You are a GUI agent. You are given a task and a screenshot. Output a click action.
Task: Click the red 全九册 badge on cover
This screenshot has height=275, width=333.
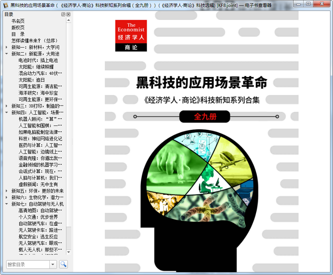click(x=205, y=116)
